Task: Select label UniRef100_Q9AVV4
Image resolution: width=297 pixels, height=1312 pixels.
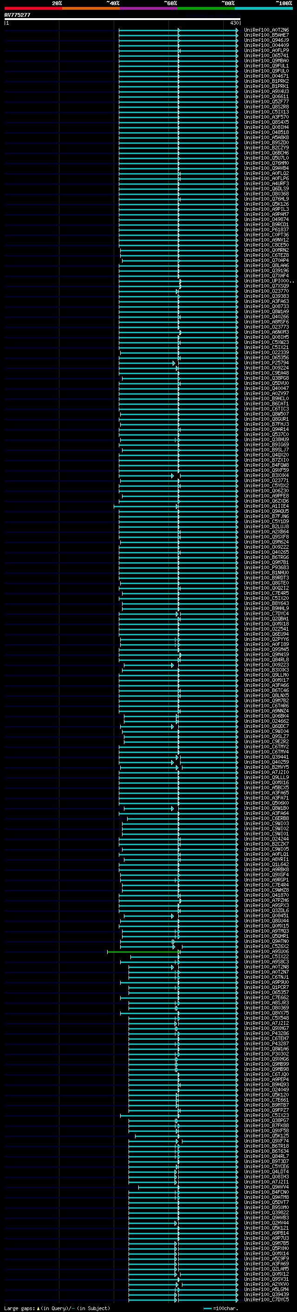Action: pos(266,1187)
